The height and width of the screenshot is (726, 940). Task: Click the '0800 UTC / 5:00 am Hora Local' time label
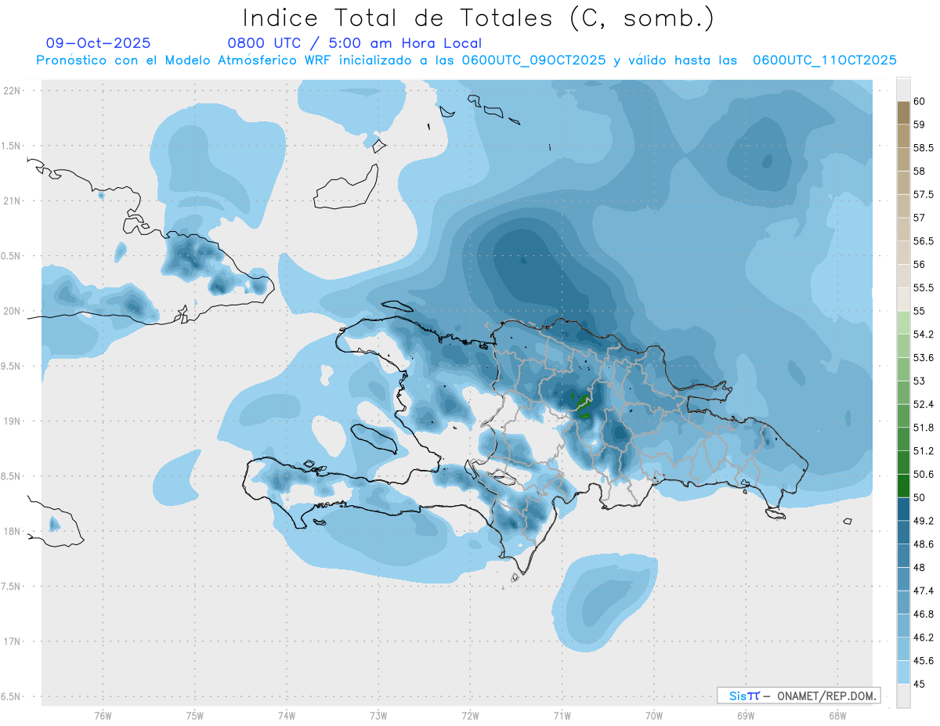click(354, 43)
